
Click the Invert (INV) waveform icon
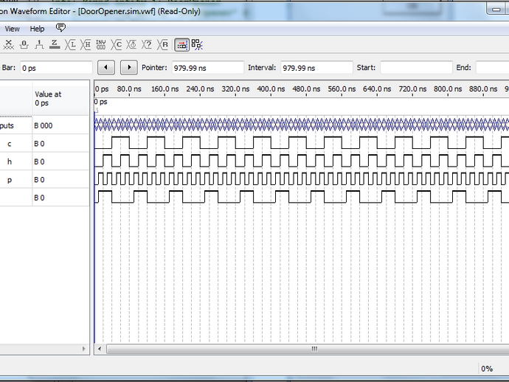(x=101, y=45)
